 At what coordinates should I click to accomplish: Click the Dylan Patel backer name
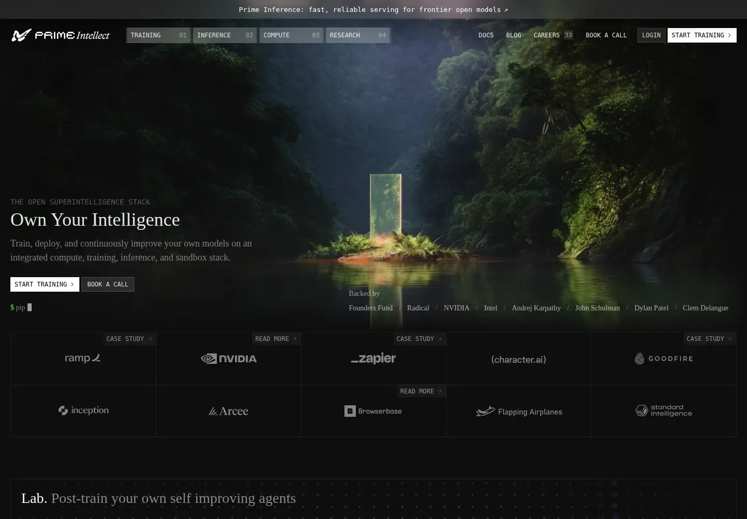pos(652,308)
